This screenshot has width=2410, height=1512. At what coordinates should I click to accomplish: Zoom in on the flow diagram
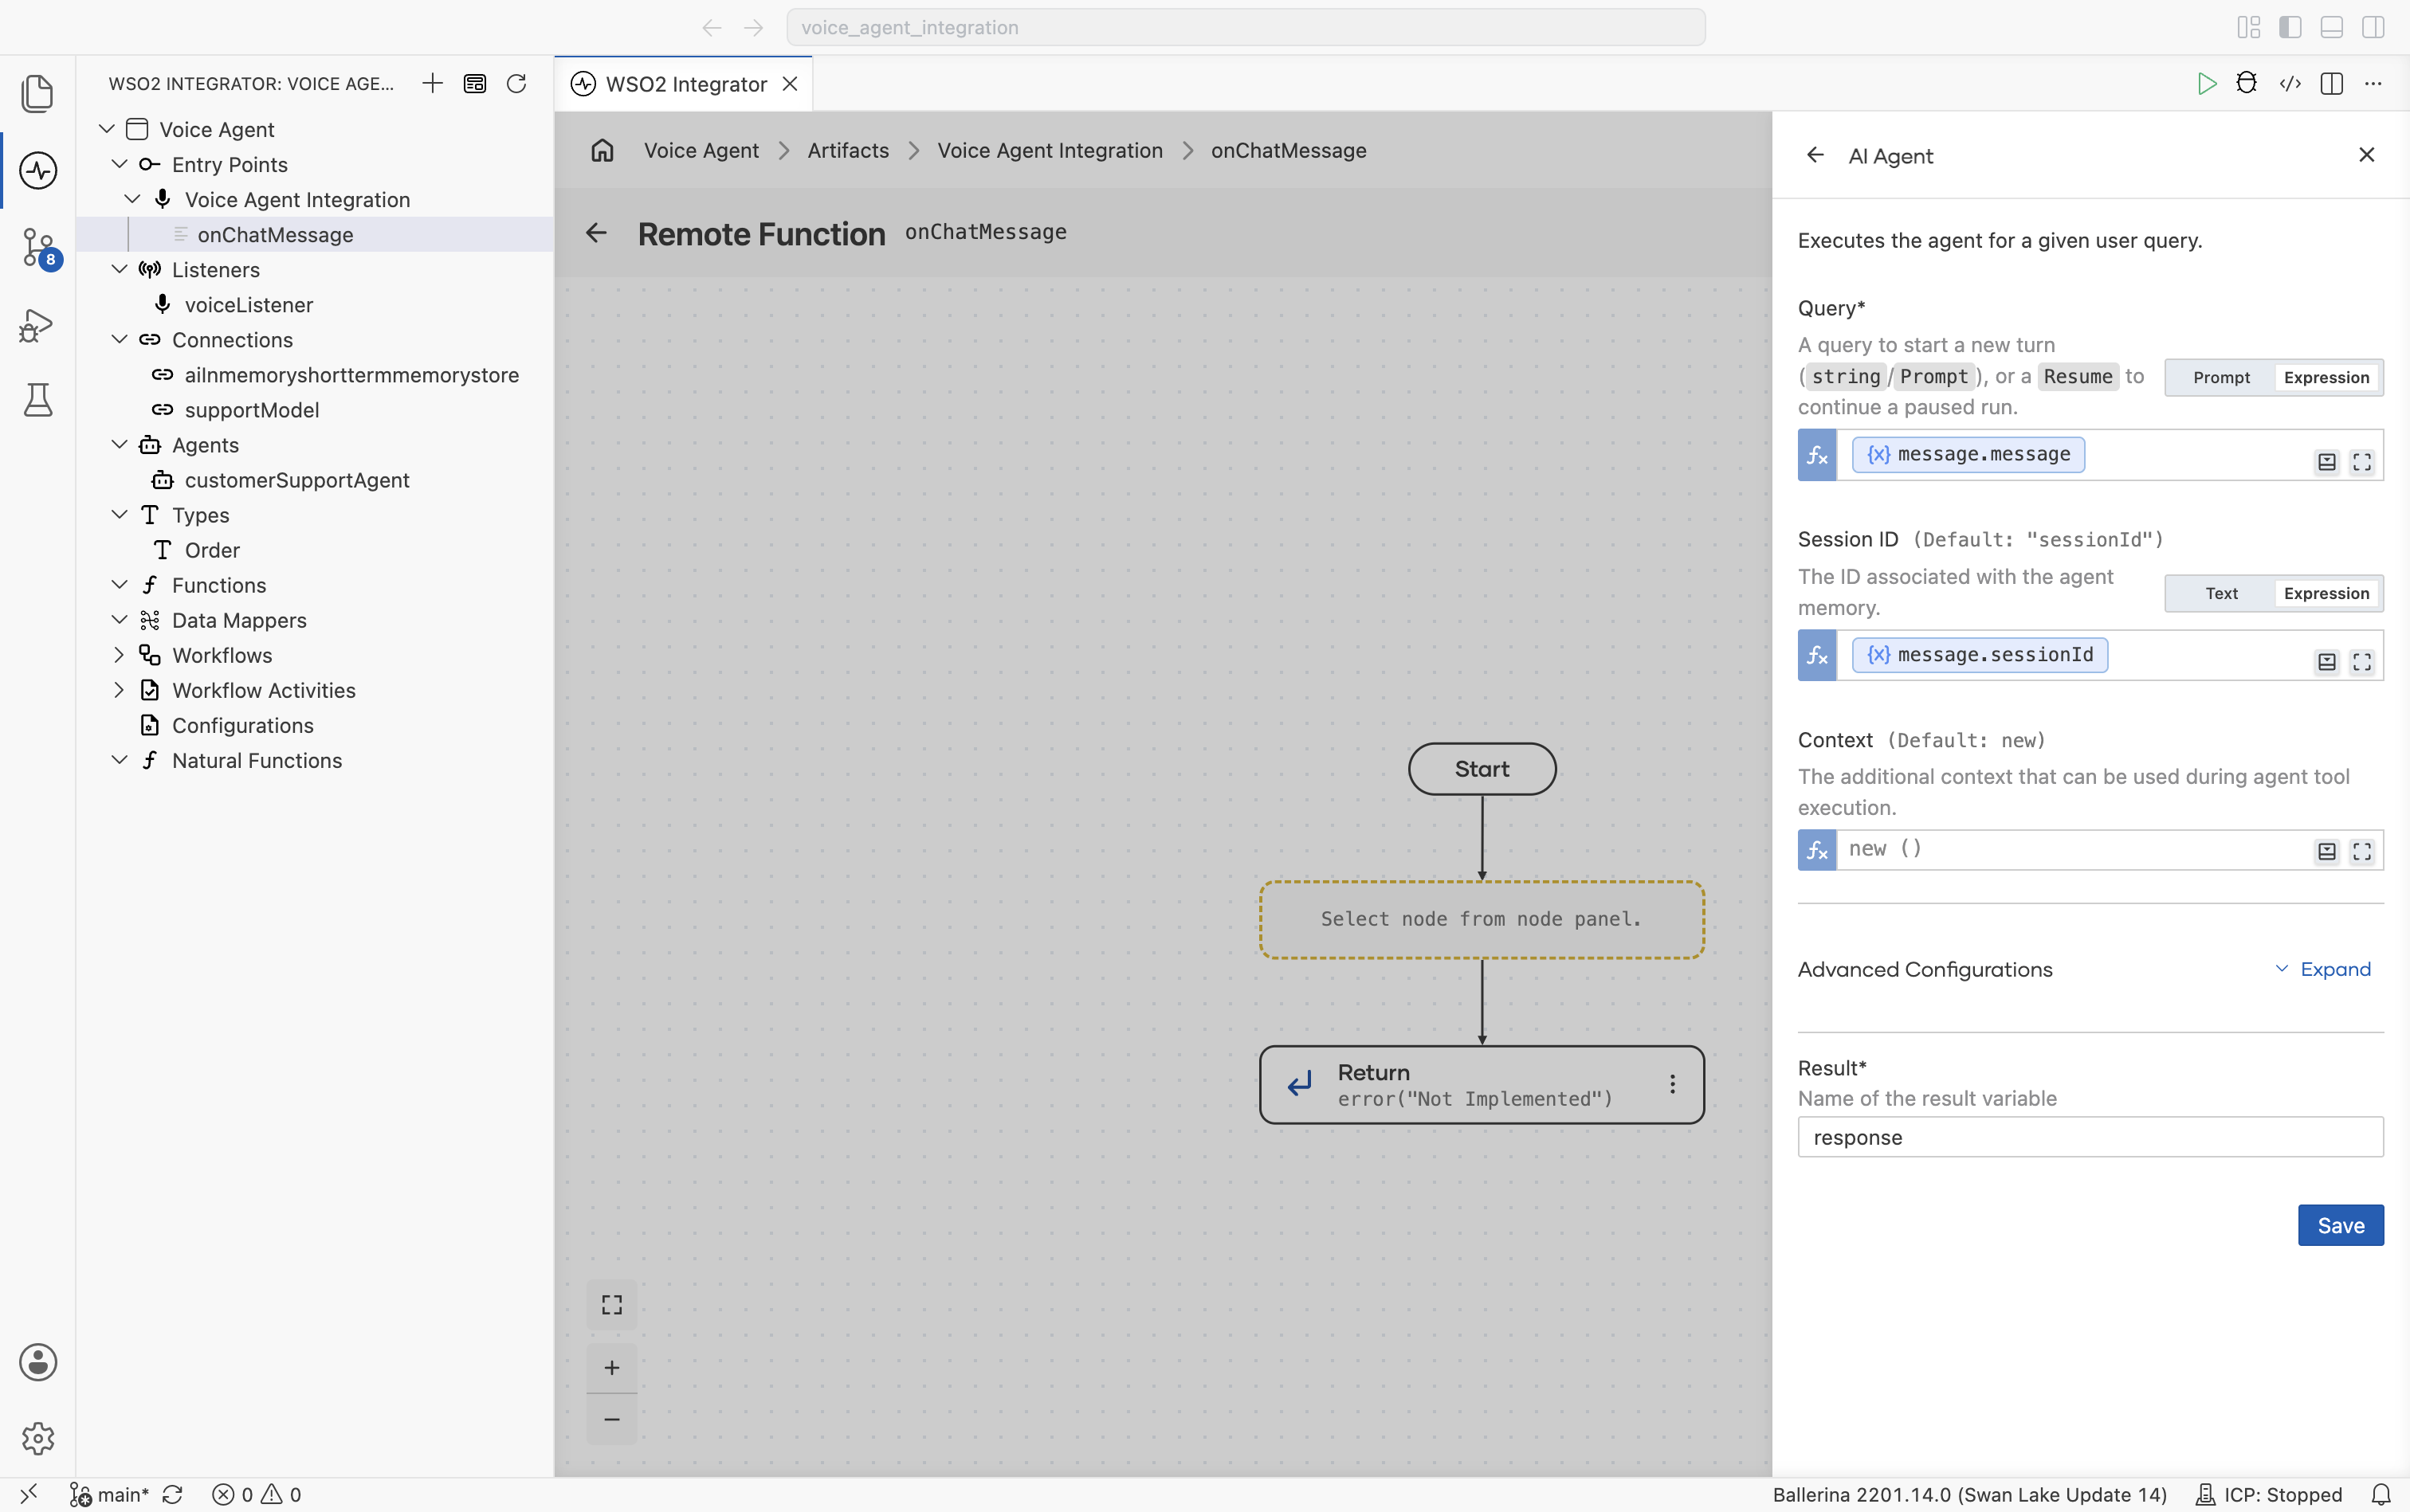click(612, 1367)
